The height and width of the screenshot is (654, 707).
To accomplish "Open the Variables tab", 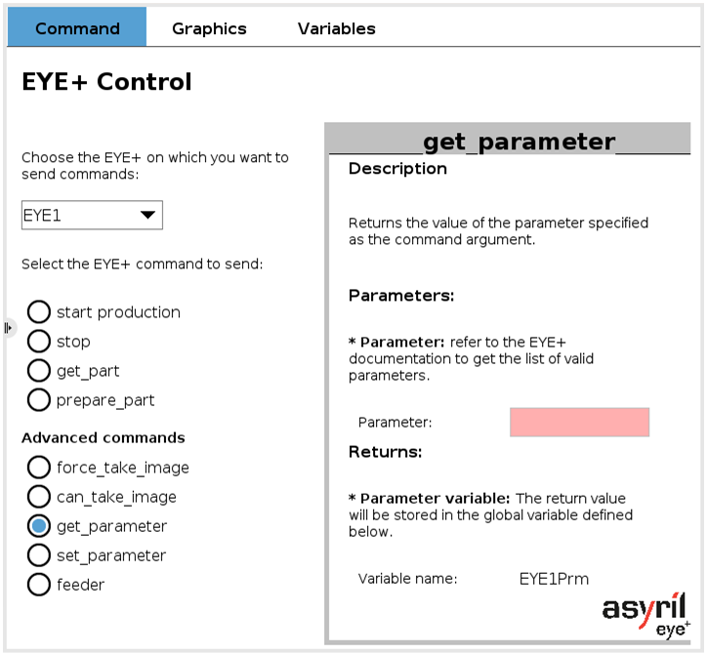I will (x=336, y=28).
